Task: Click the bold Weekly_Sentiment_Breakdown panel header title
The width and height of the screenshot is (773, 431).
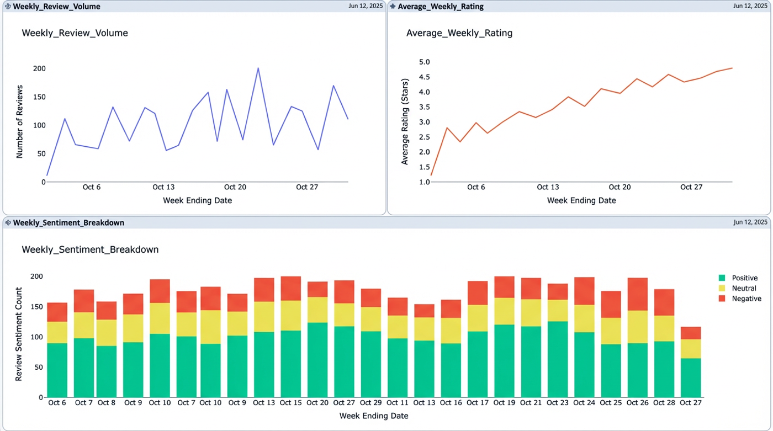Action: pos(68,223)
